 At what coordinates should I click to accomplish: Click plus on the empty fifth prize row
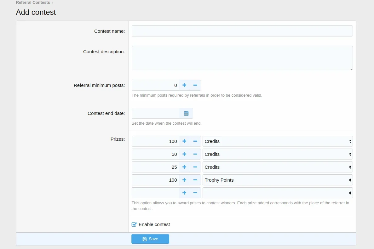tap(184, 193)
